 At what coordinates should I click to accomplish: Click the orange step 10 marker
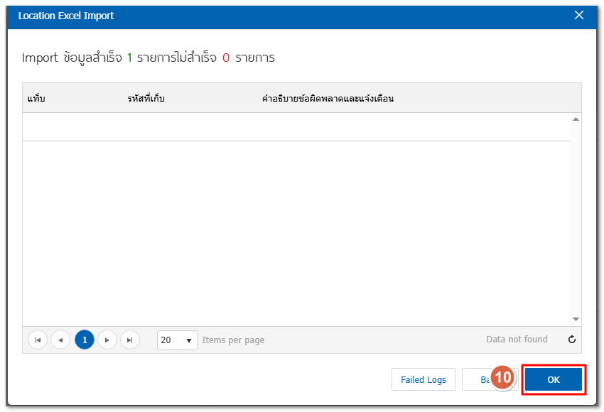point(503,377)
